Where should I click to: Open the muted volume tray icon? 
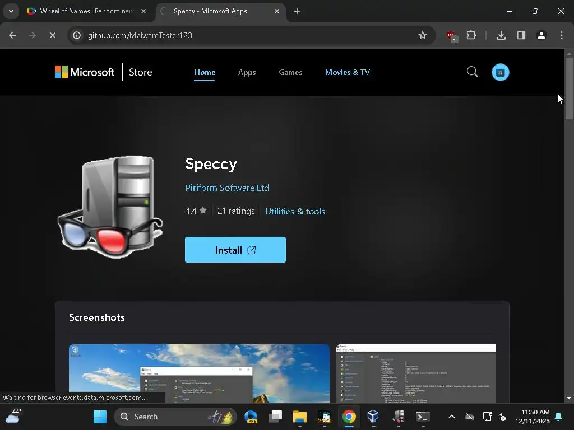[x=502, y=417]
